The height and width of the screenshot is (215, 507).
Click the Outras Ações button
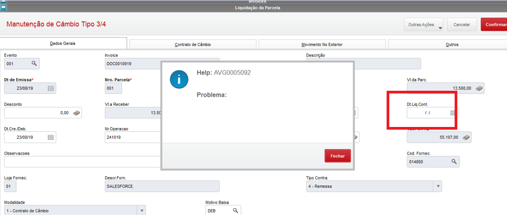click(x=423, y=24)
